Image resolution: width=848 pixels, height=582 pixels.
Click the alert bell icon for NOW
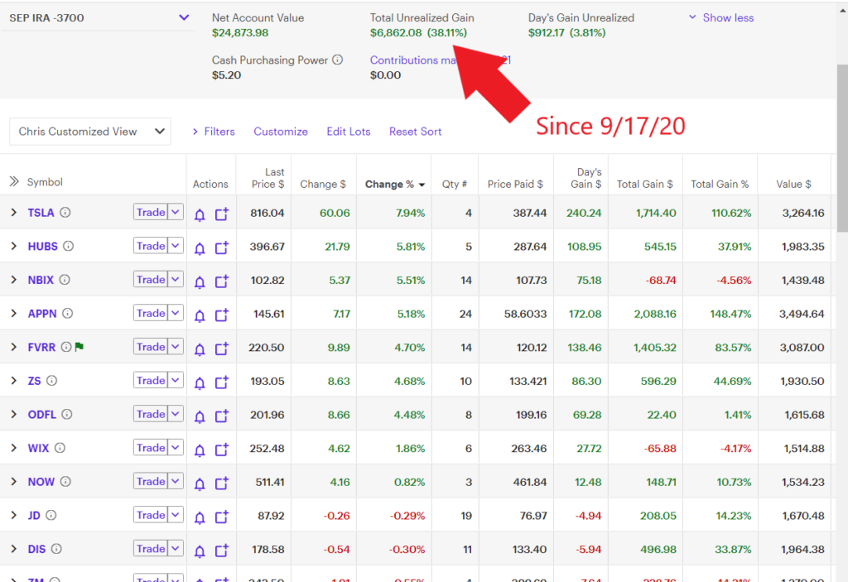click(200, 483)
